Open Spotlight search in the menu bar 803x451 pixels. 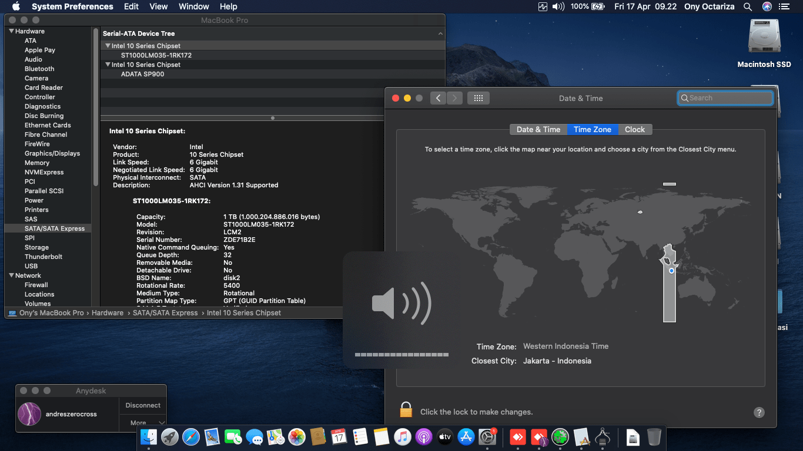coord(748,6)
